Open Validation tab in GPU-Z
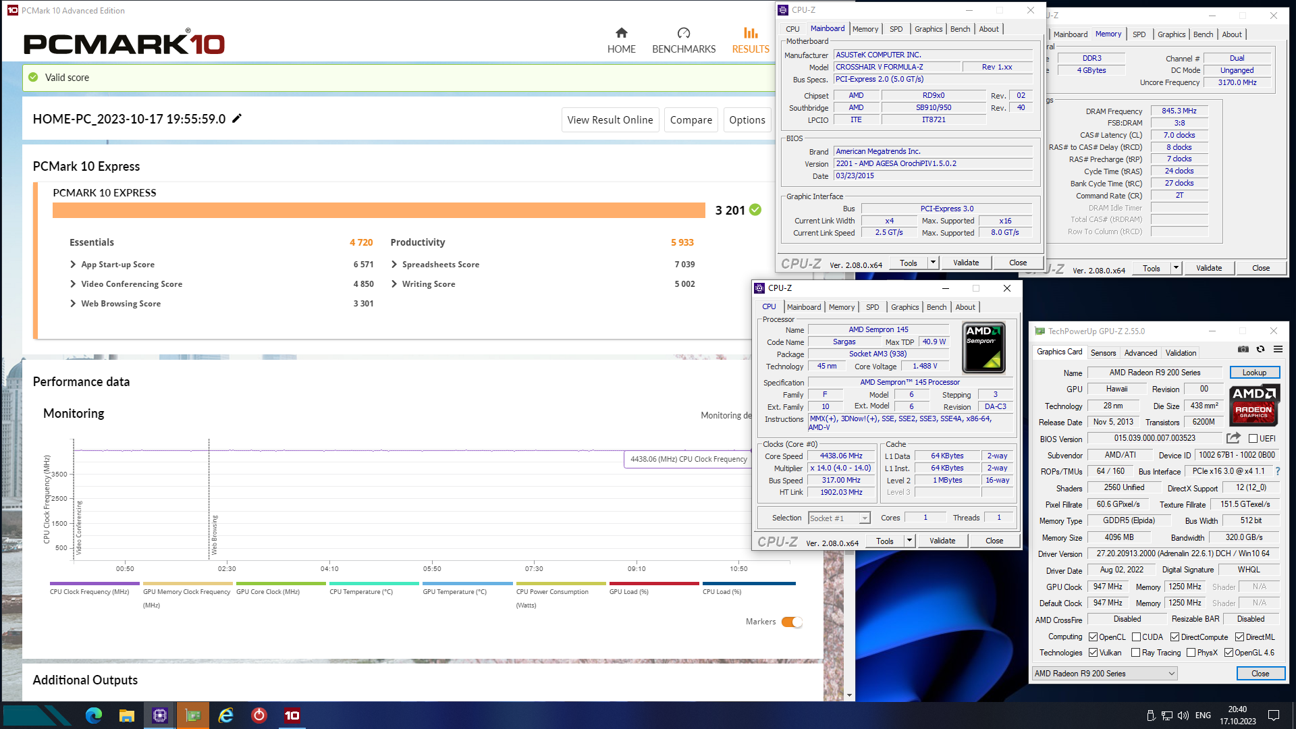This screenshot has width=1296, height=729. click(x=1181, y=353)
